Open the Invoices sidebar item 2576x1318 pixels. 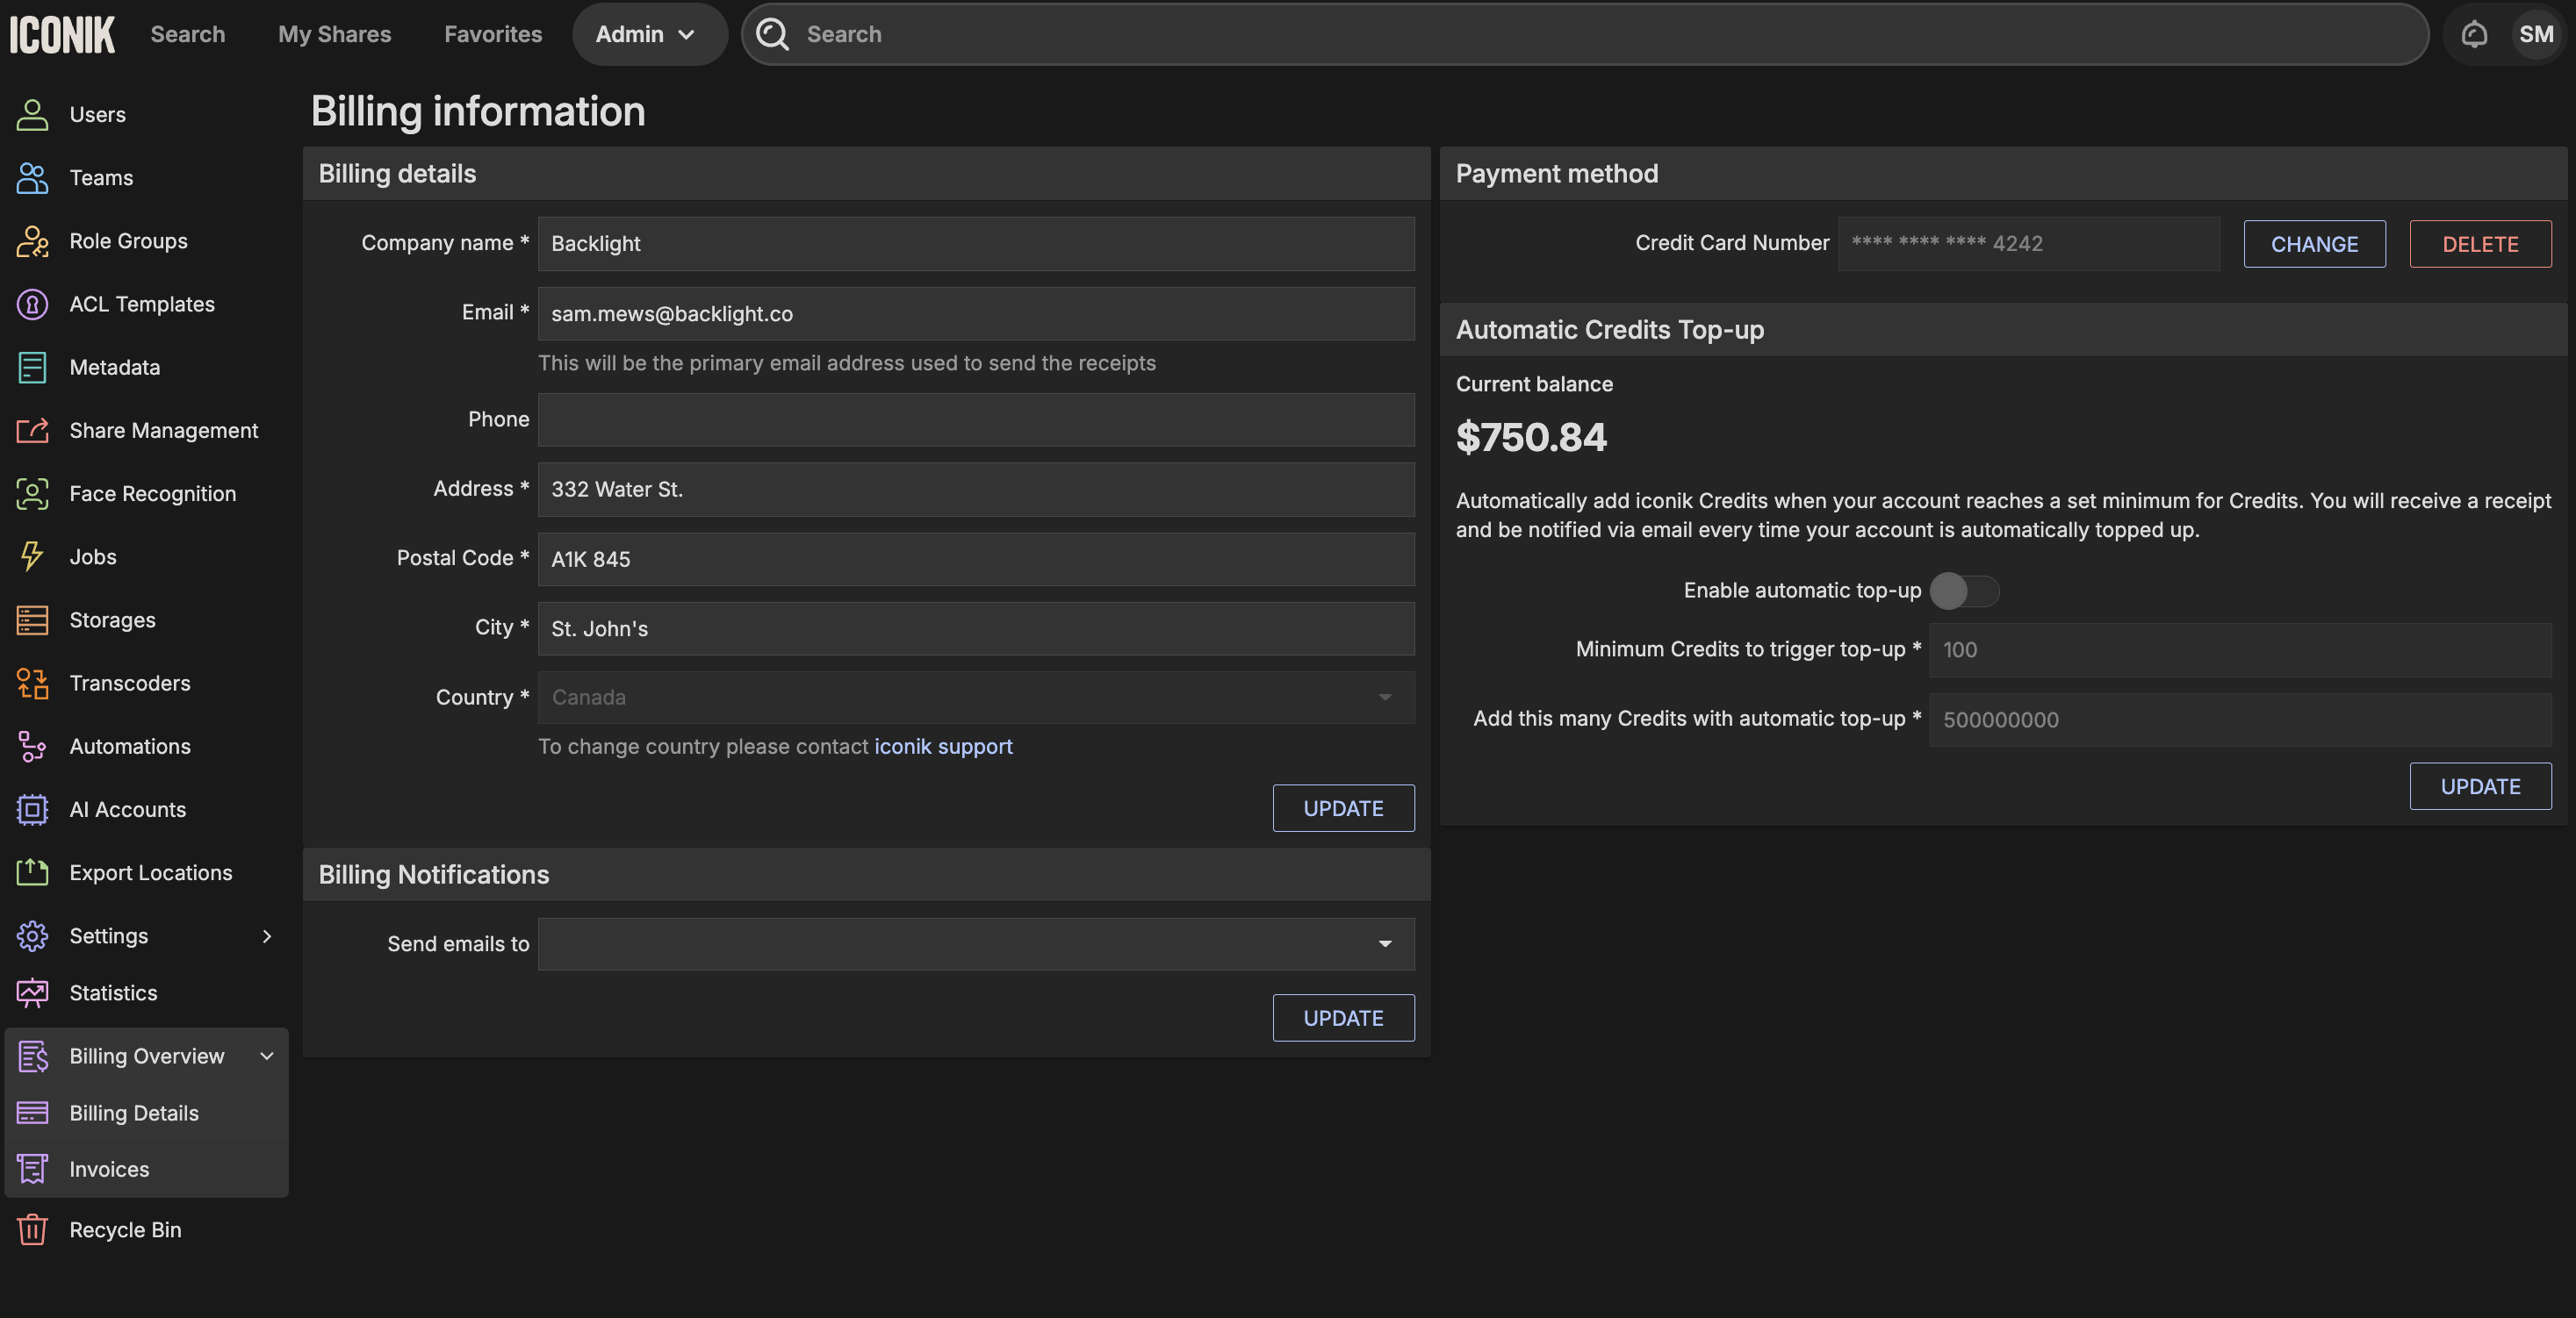tap(109, 1168)
